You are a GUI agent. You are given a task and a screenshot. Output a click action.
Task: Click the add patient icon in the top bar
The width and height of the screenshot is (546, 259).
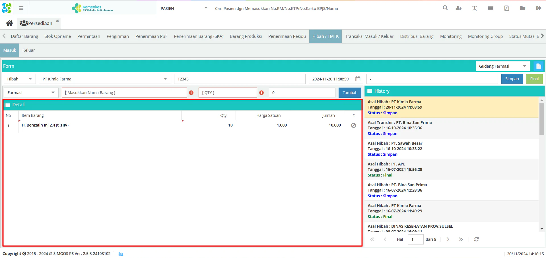tap(459, 8)
